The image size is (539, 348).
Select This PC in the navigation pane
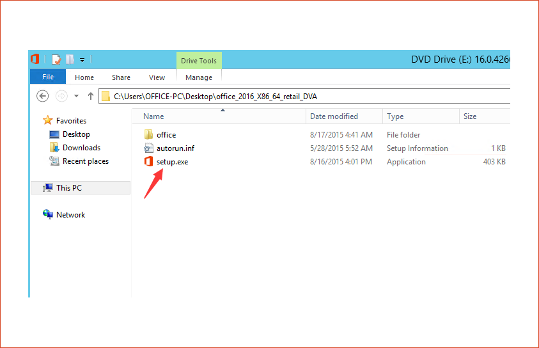[x=68, y=188]
